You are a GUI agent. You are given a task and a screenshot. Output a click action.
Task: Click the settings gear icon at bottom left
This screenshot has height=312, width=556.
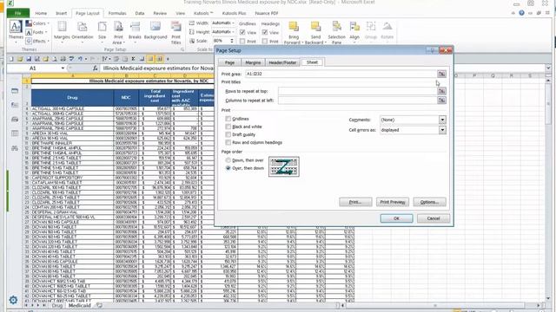click(x=13, y=300)
